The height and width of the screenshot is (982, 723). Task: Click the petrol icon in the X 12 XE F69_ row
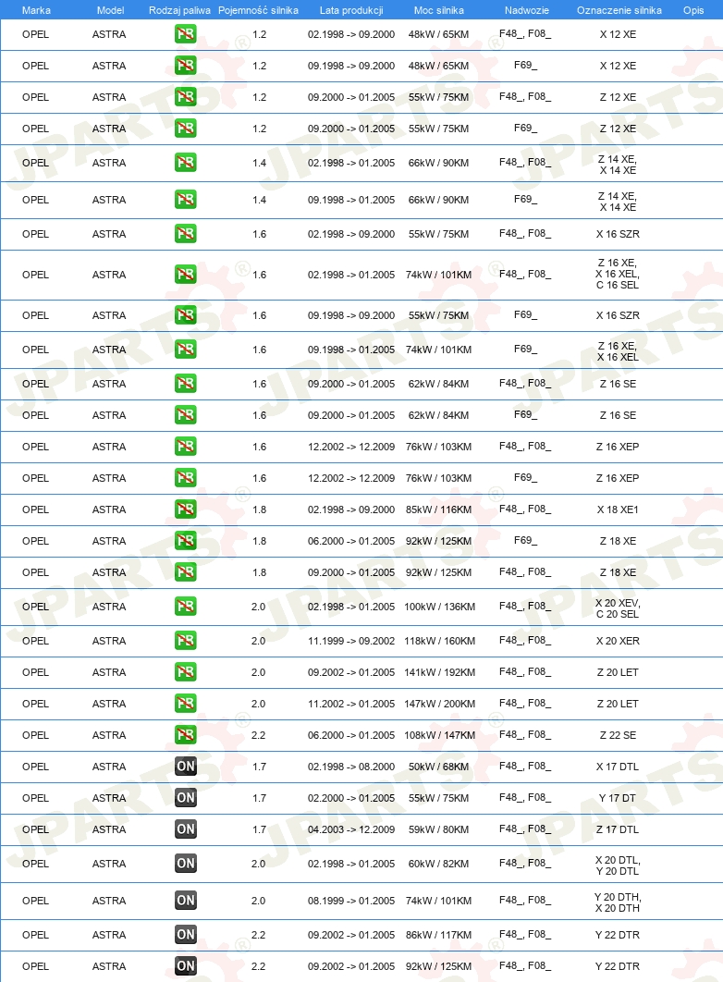click(x=185, y=65)
